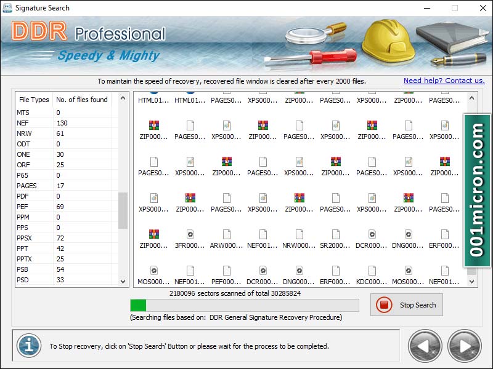The width and height of the screenshot is (493, 369).
Task: Click the KDC000 recovered file icon
Action: tap(372, 272)
